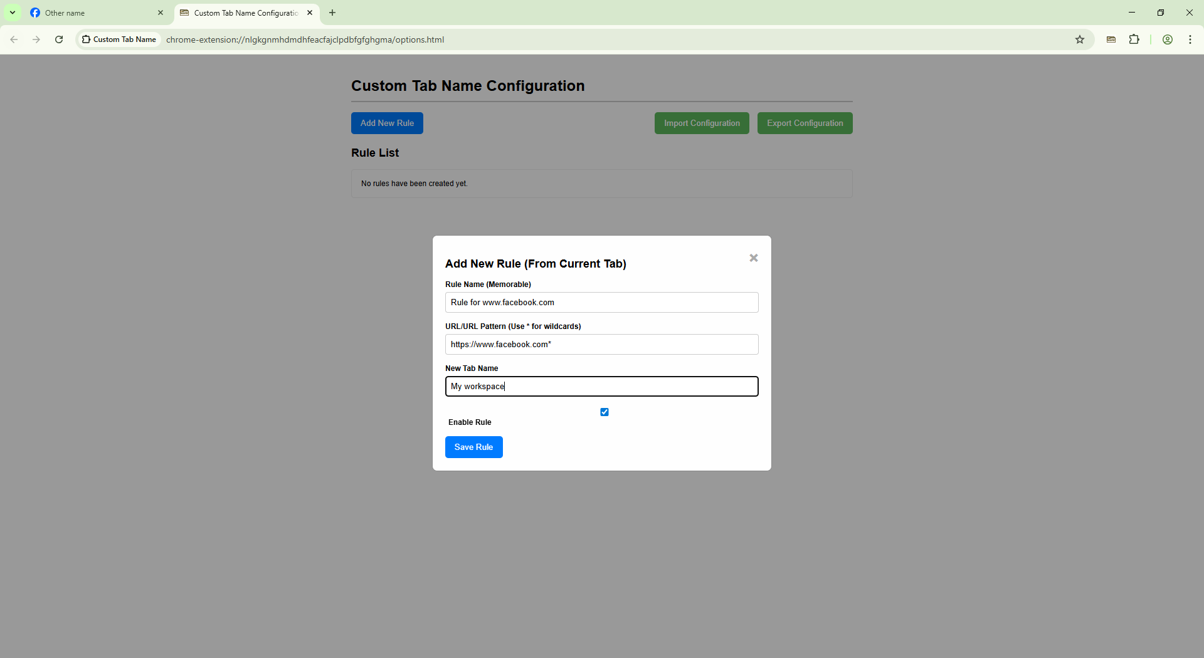Open the tab search dropdown arrow
Viewport: 1204px width, 658px height.
pyautogui.click(x=12, y=13)
